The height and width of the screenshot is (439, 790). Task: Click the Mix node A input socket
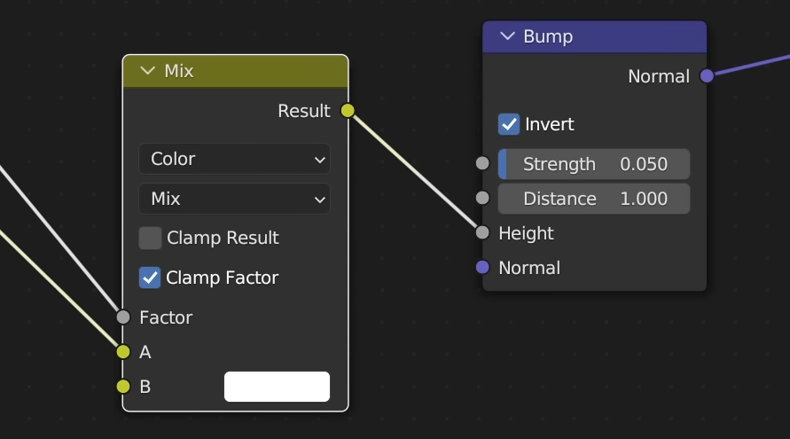123,352
